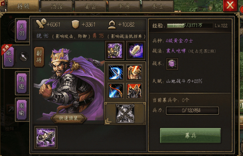Select the 术士 tab
This screenshot has height=156, width=243.
(158, 6)
